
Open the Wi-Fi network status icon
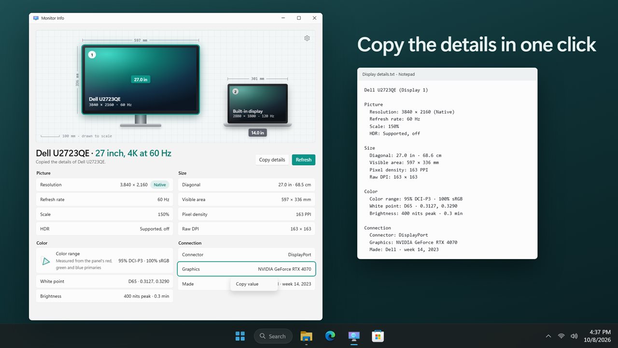(x=561, y=336)
